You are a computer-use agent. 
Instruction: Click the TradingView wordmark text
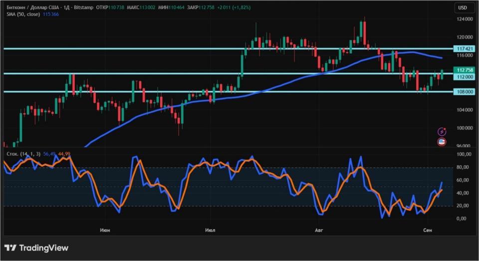[44, 248]
